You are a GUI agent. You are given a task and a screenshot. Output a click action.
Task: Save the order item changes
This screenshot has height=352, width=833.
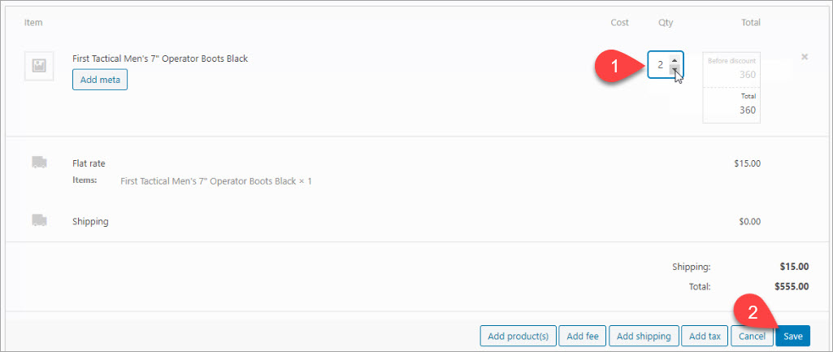click(792, 336)
